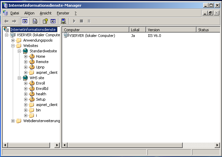Click the Forward arrow toolbar icon
Viewport: 222px width, 157px height.
(x=14, y=21)
